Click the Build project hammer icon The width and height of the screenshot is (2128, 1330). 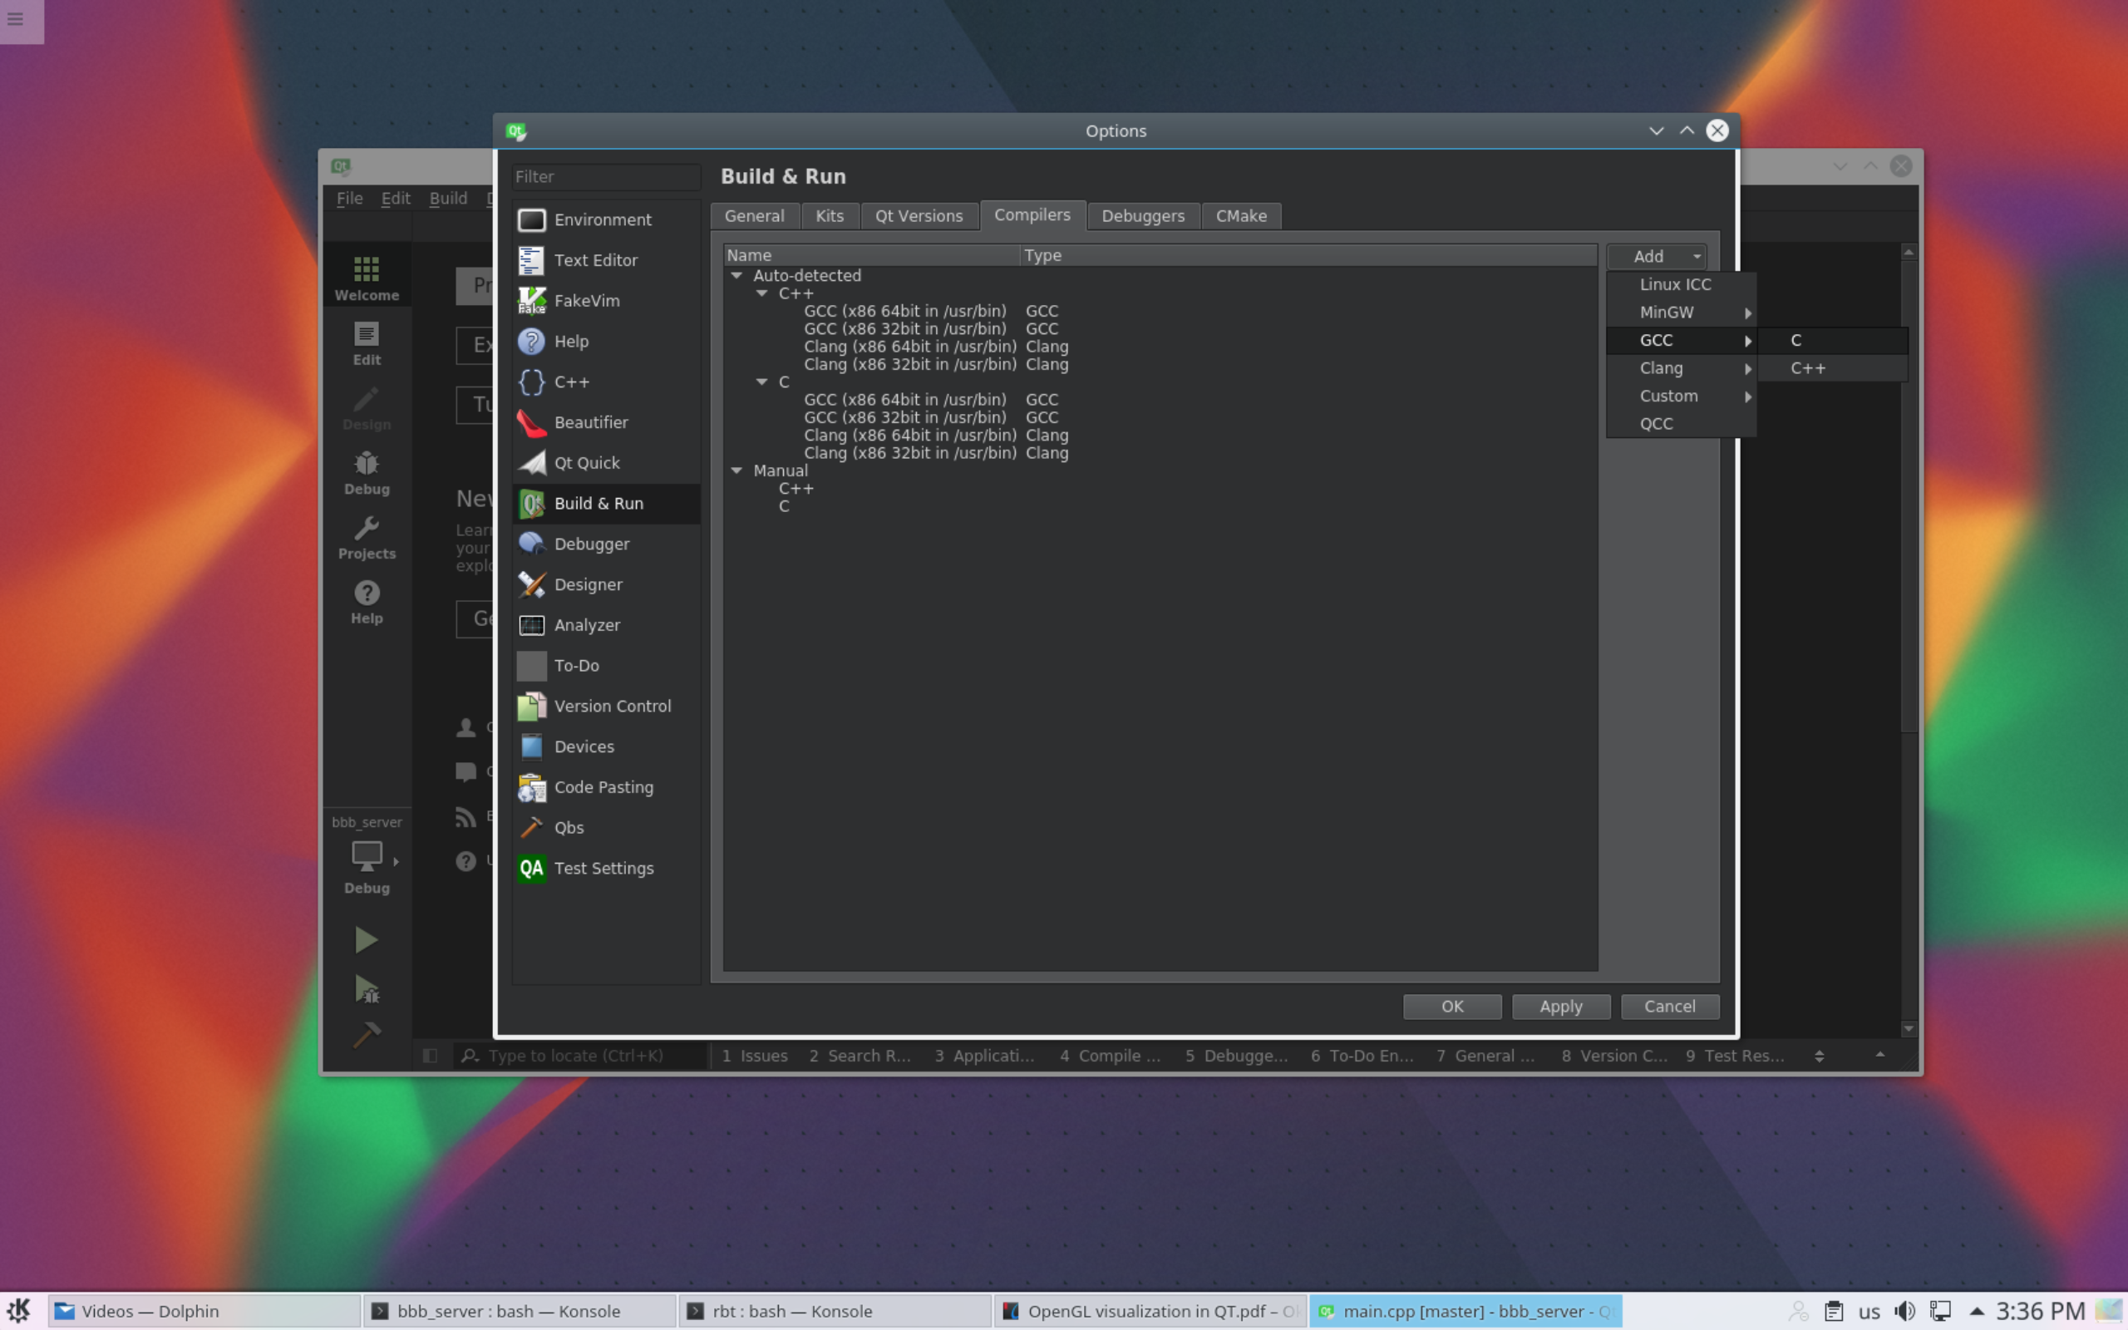pos(366,1037)
